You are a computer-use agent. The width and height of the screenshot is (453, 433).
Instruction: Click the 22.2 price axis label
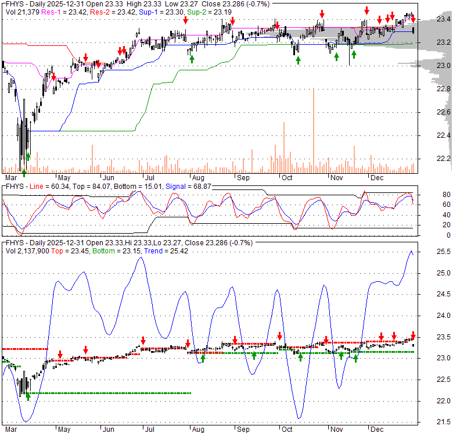[443, 159]
